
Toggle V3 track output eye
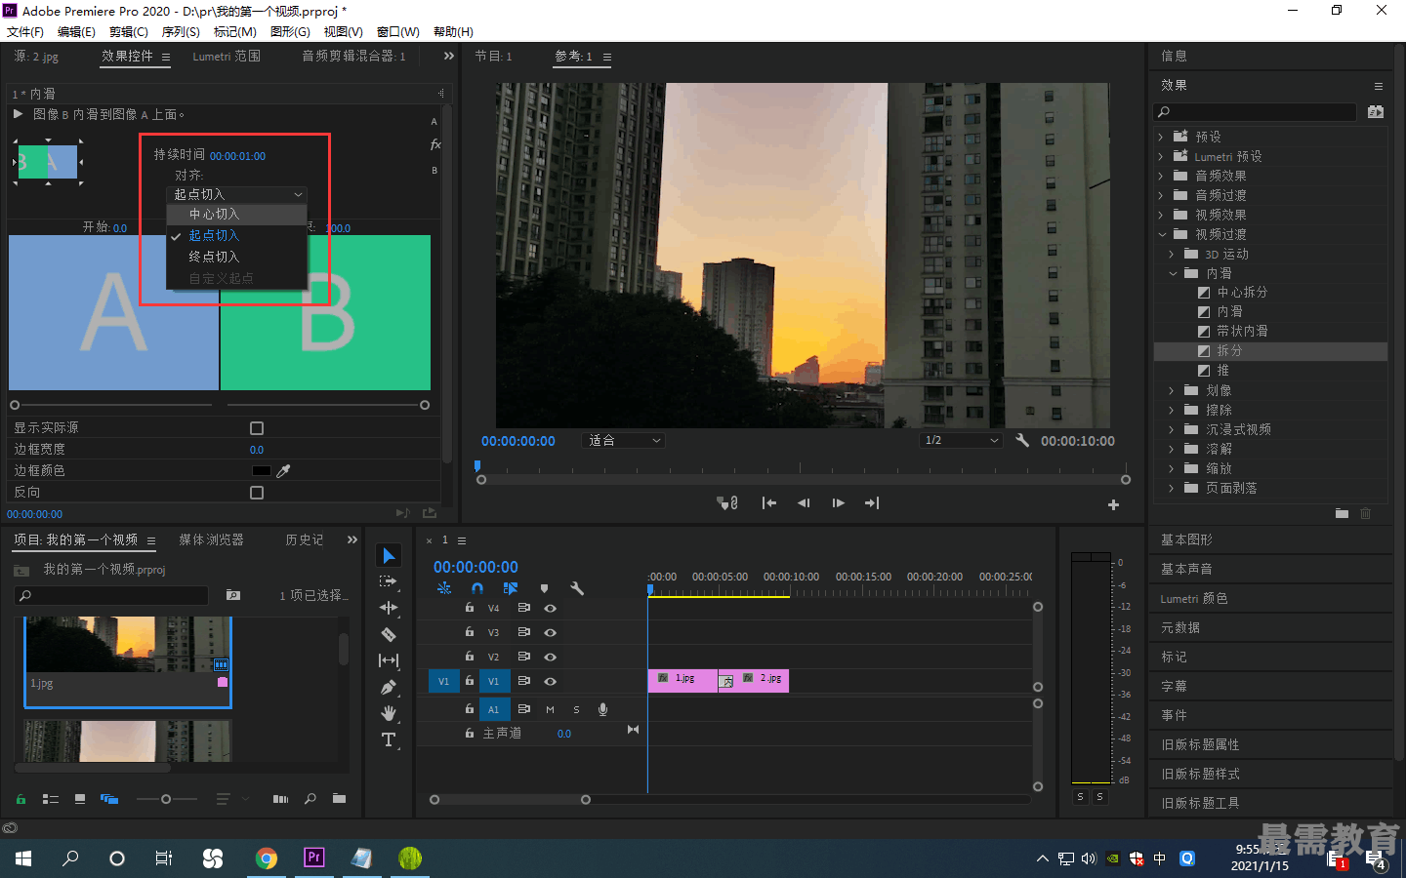550,632
